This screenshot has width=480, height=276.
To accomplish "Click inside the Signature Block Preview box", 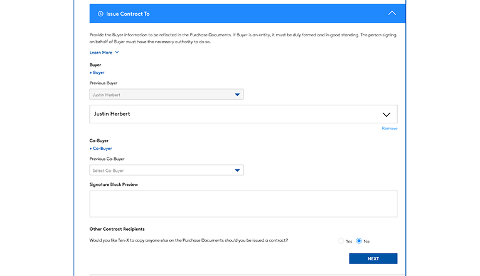I will point(243,204).
